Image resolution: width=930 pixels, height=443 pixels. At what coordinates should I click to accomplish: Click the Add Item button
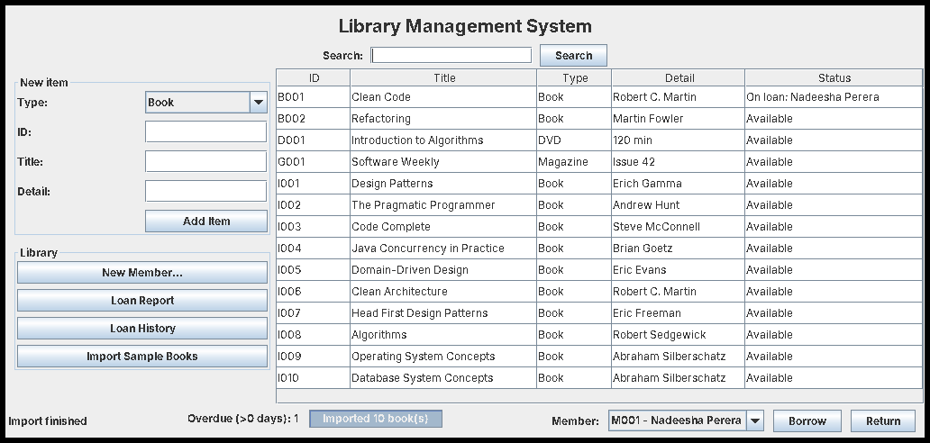(205, 221)
